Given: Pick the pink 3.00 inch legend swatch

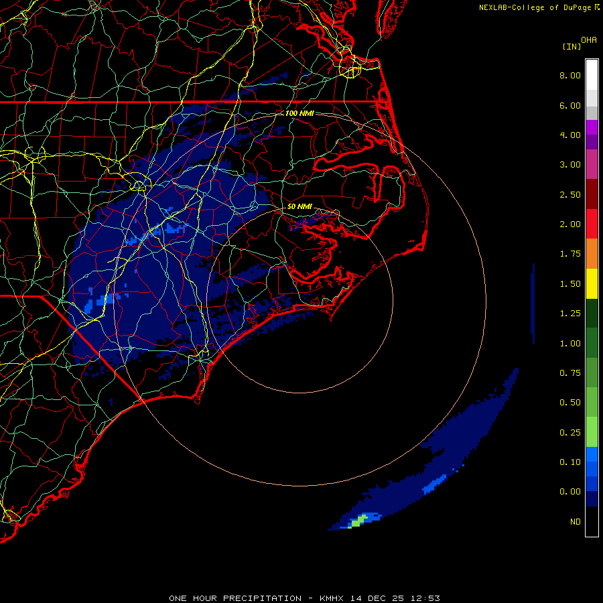Looking at the screenshot, I should (x=592, y=164).
